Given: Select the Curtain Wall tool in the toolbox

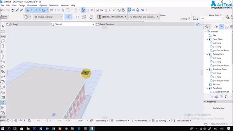Looking at the screenshot, I should click(3, 98).
